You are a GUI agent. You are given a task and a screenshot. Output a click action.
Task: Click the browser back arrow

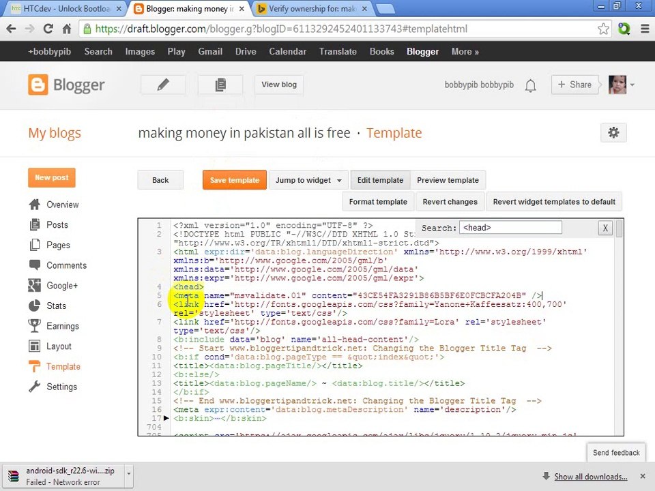tap(12, 29)
